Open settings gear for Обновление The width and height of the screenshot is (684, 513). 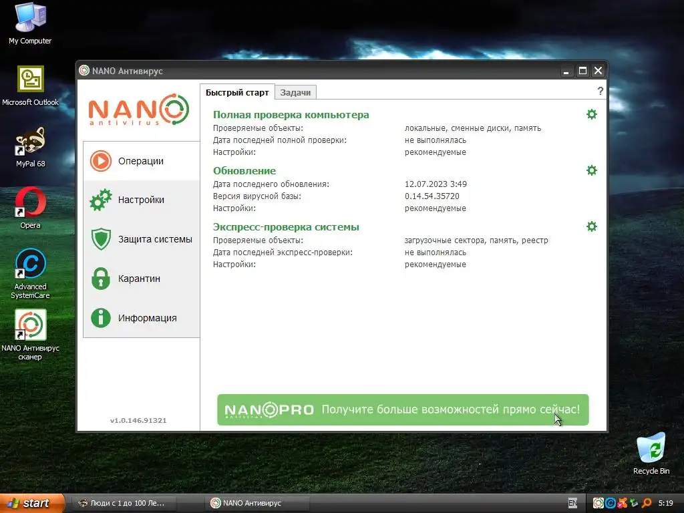592,170
